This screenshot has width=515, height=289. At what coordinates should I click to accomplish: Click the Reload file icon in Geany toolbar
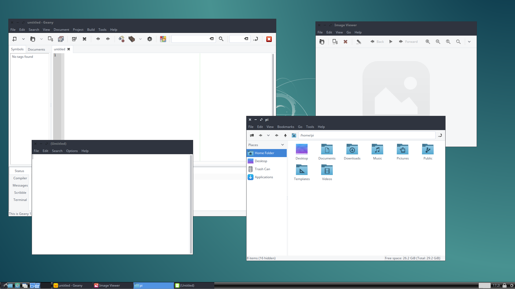pyautogui.click(x=74, y=39)
